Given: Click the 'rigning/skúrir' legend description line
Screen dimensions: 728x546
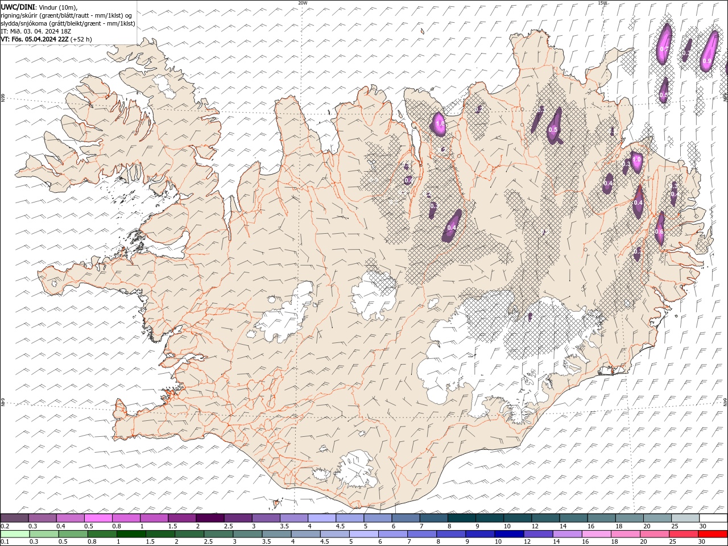Looking at the screenshot, I should point(67,15).
